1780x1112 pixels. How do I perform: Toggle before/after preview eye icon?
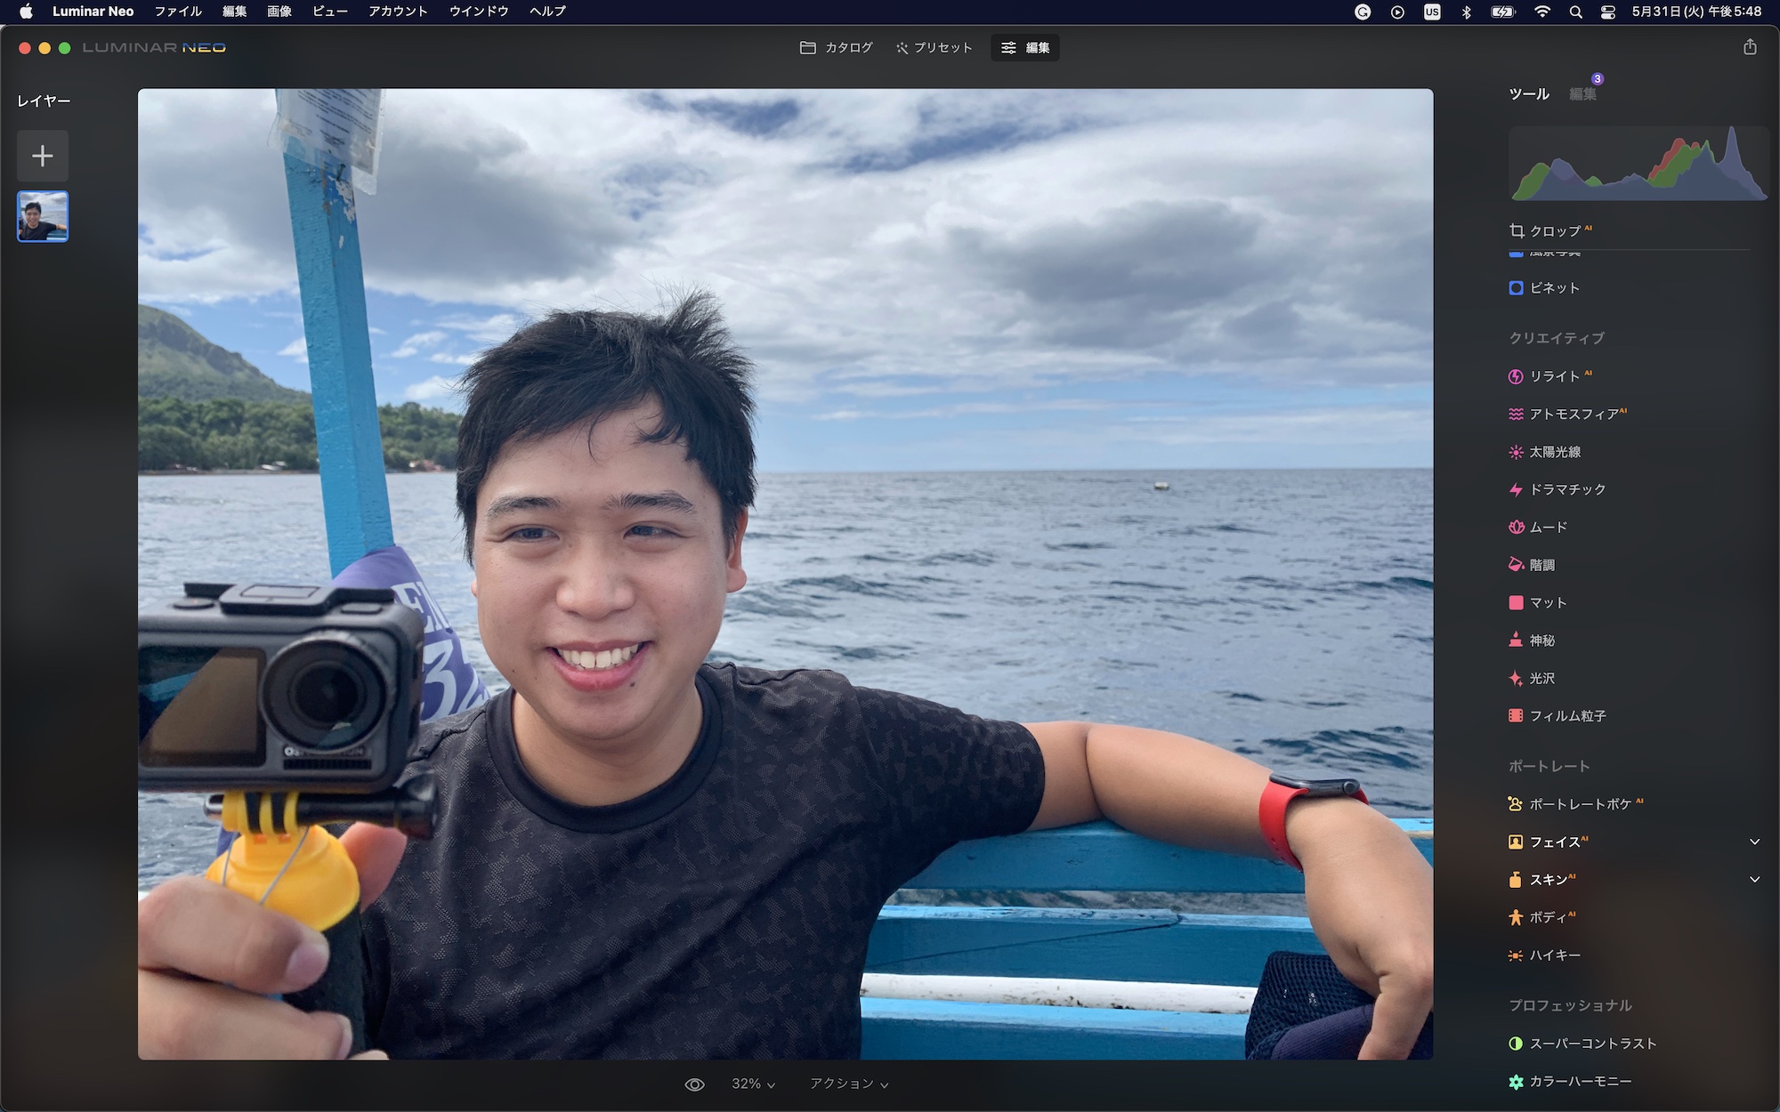coord(694,1084)
